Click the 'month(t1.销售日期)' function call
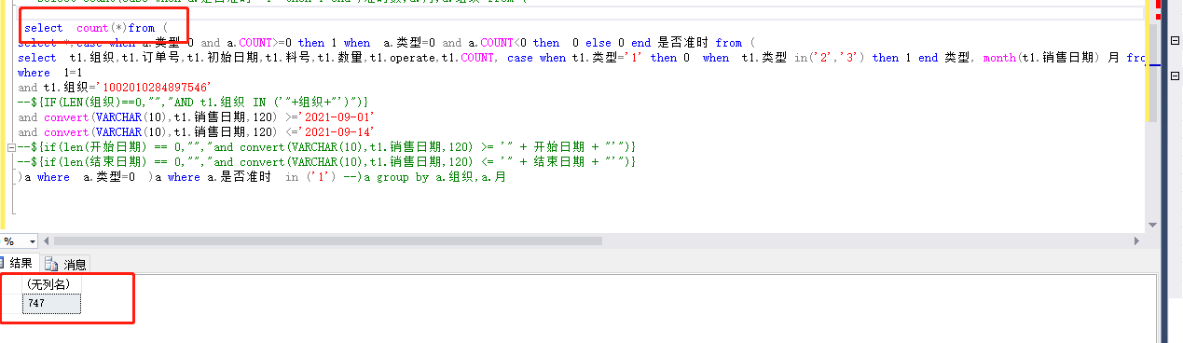Image resolution: width=1183 pixels, height=343 pixels. [1039, 58]
